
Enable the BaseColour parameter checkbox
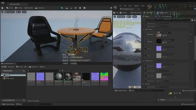point(146,35)
